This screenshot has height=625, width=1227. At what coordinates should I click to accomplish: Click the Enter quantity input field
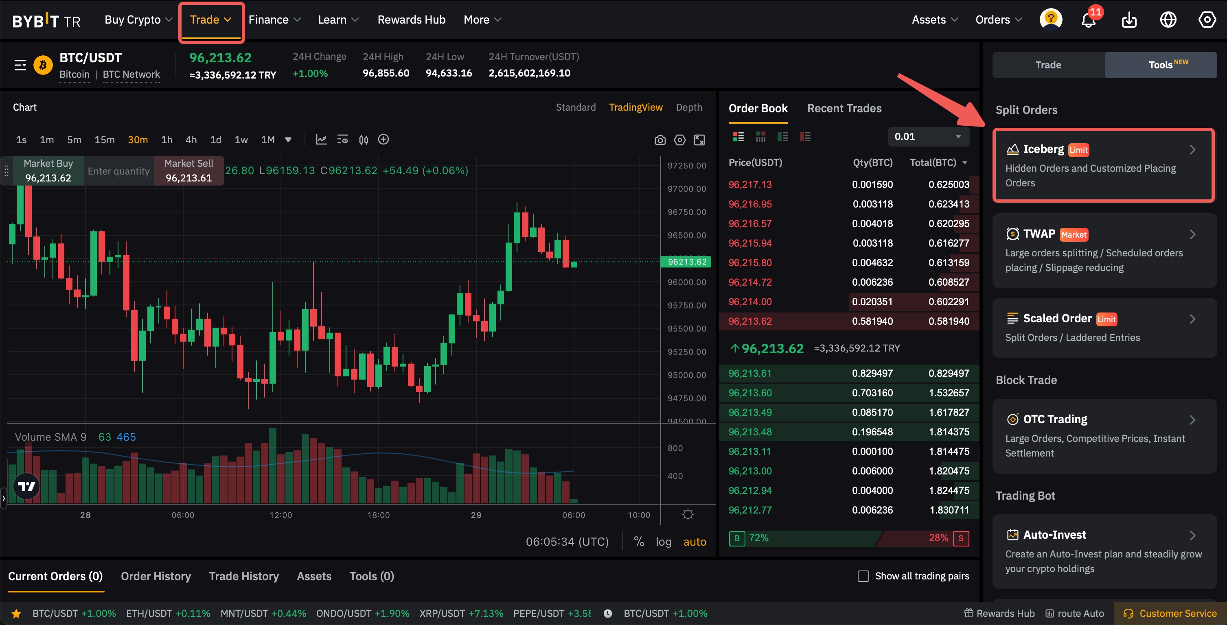tap(118, 171)
